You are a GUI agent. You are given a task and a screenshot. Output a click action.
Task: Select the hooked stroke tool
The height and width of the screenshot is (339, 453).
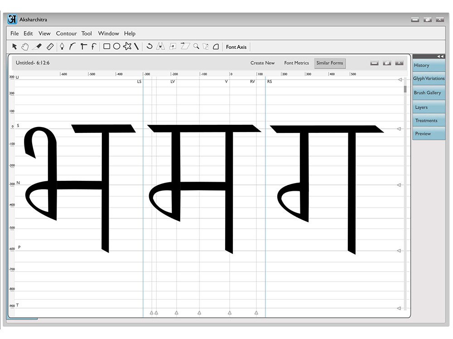(x=94, y=47)
